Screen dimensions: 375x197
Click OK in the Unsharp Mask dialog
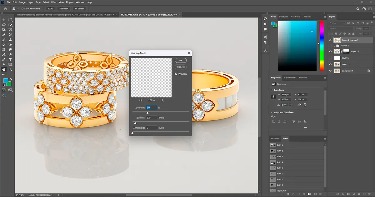(x=181, y=60)
